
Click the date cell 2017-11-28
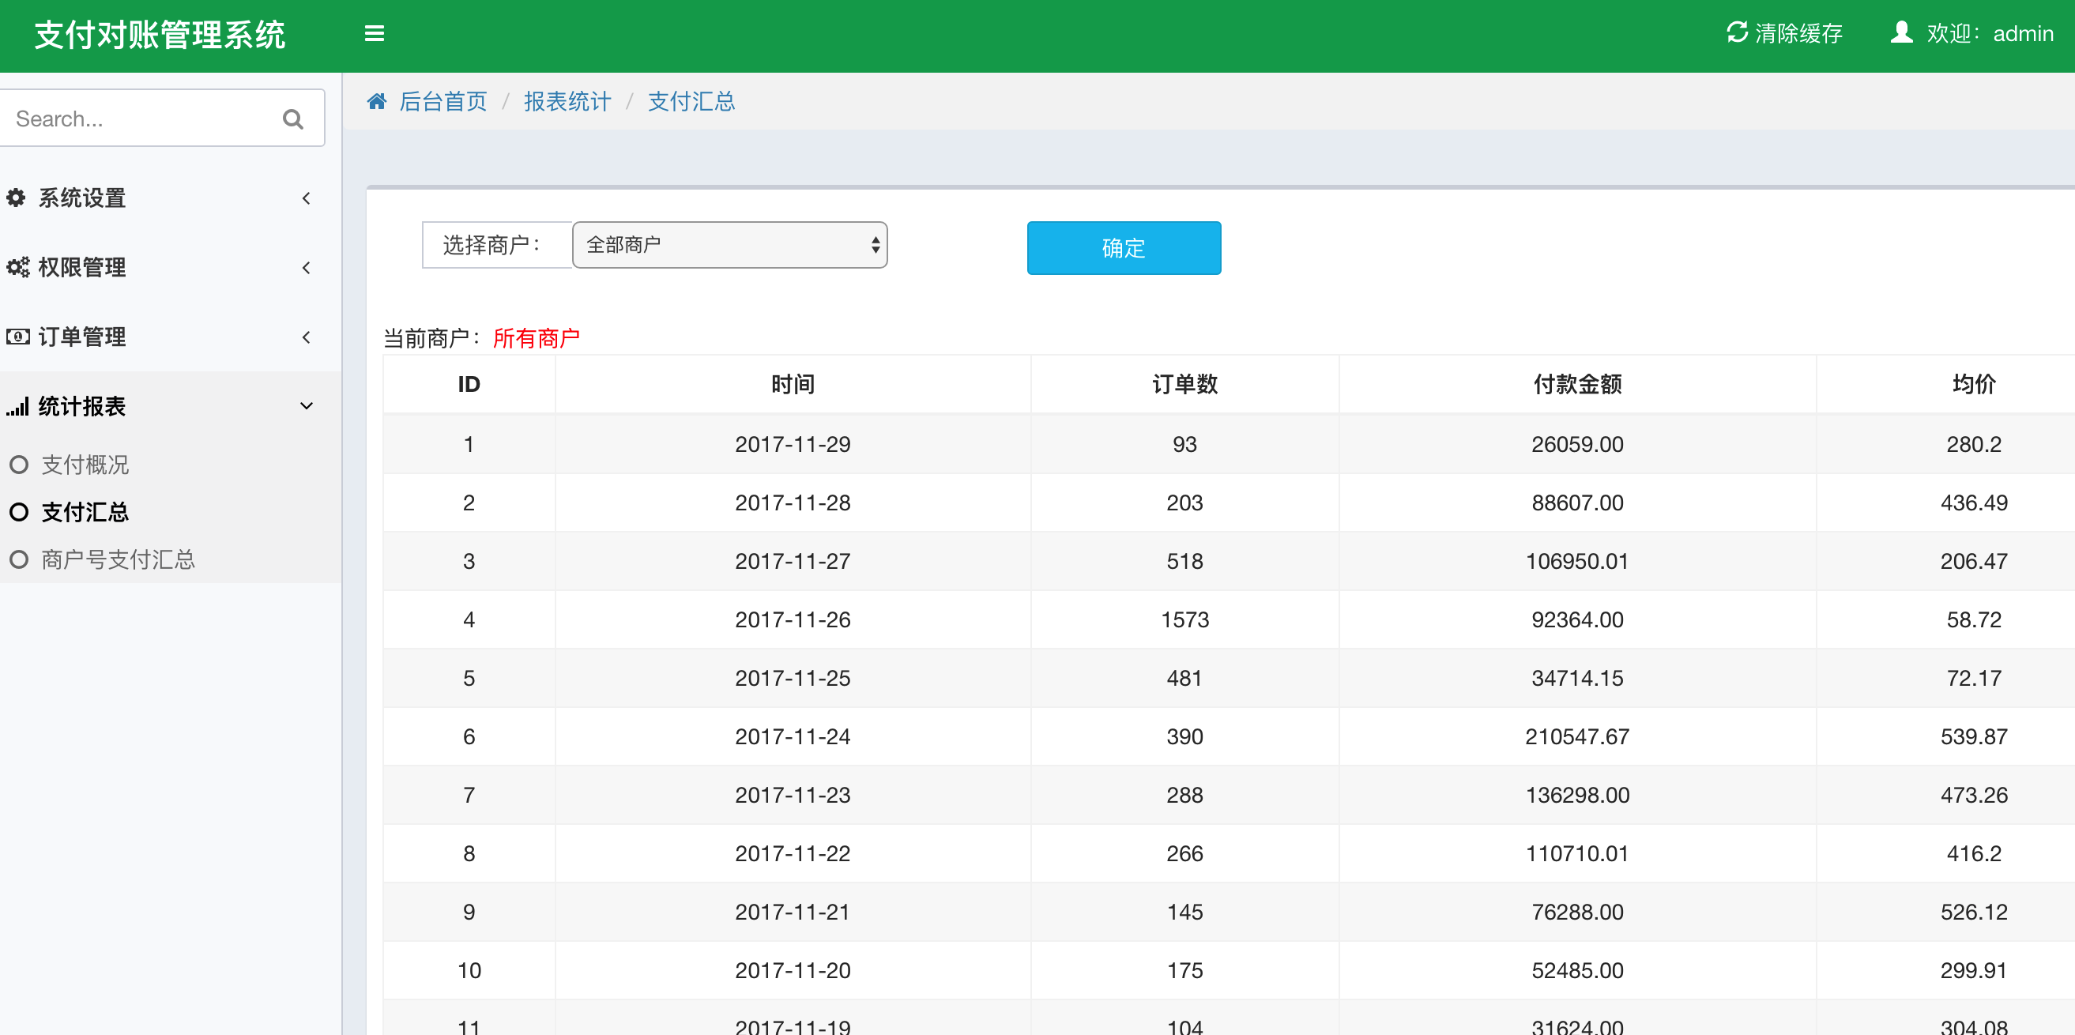[x=793, y=502]
